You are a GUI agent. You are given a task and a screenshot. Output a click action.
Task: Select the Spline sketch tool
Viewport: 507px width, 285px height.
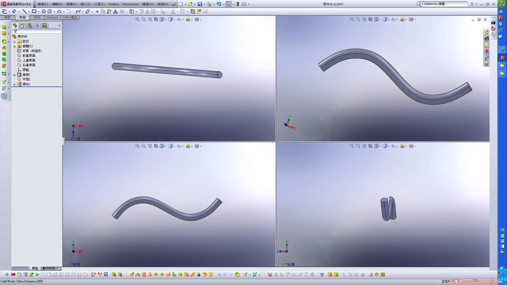tap(78, 11)
